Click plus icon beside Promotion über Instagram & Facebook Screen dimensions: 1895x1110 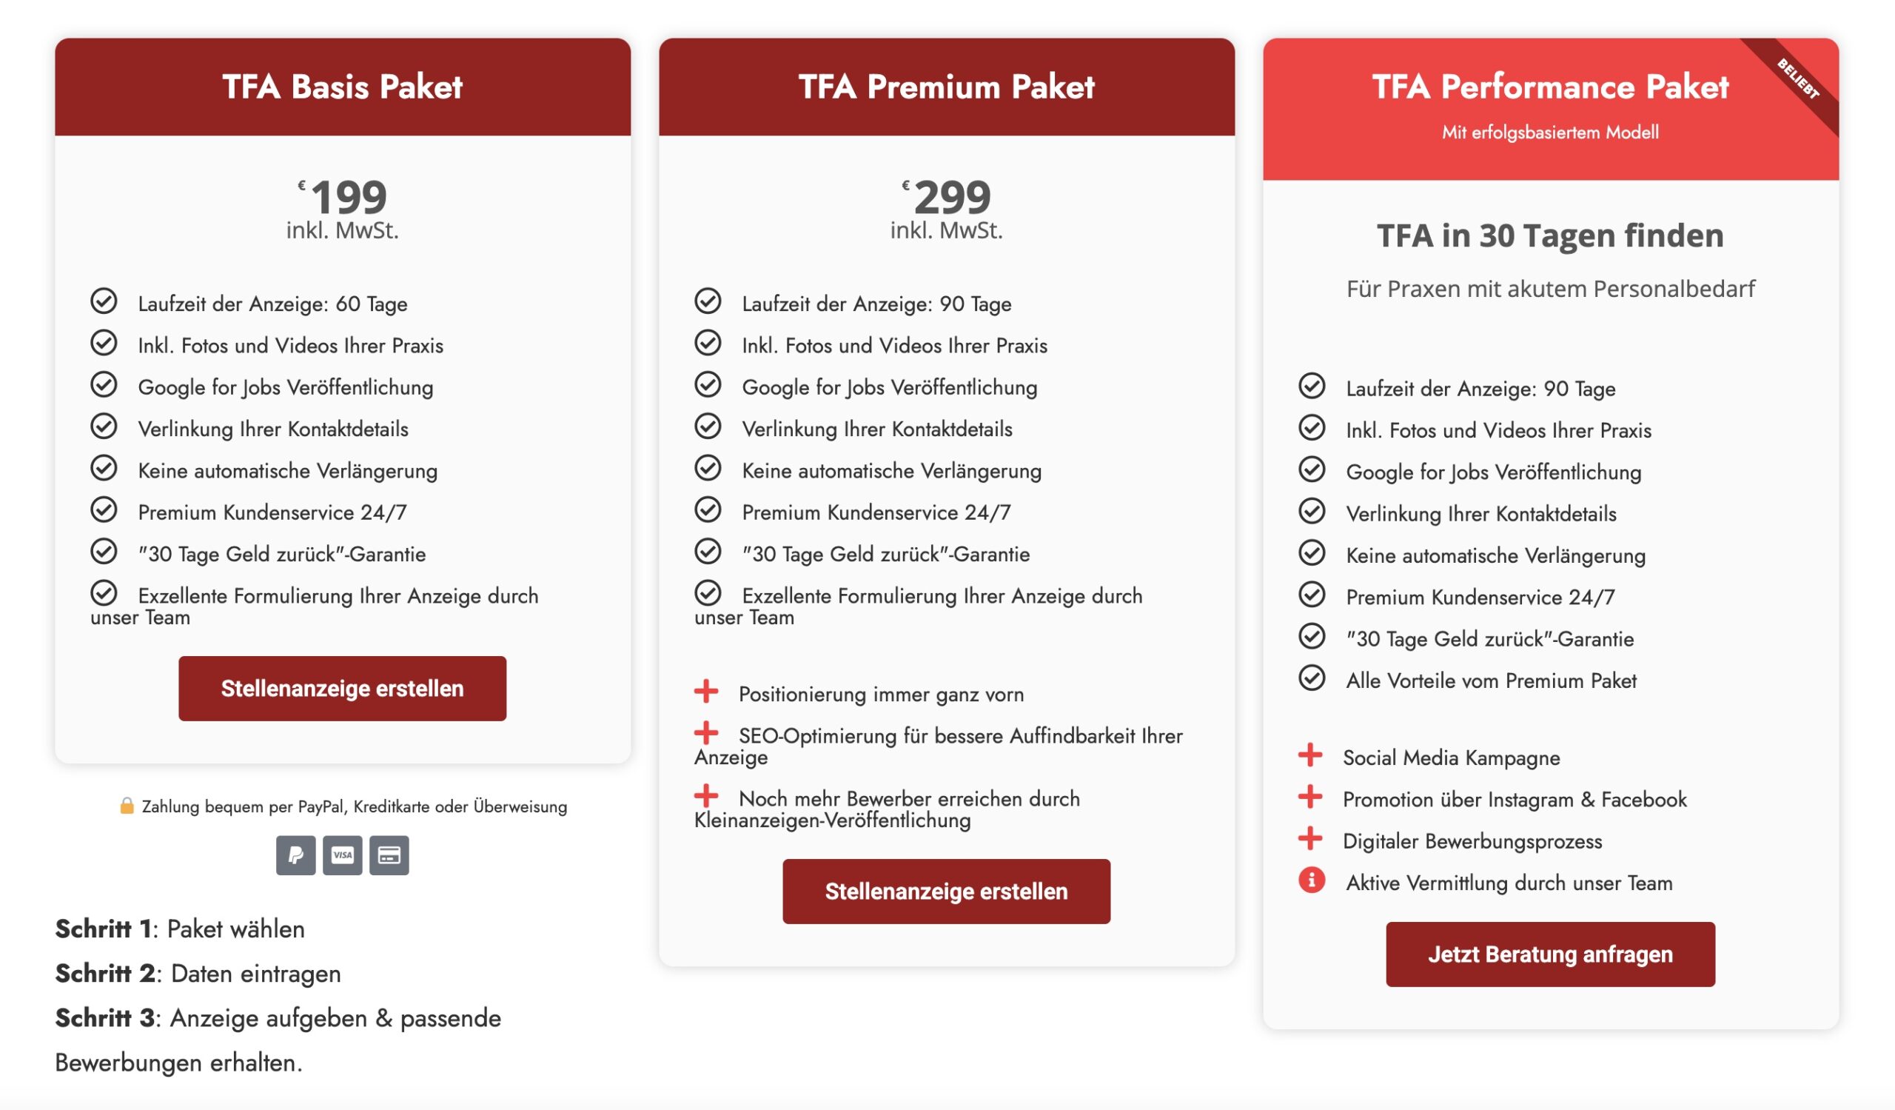click(1310, 797)
